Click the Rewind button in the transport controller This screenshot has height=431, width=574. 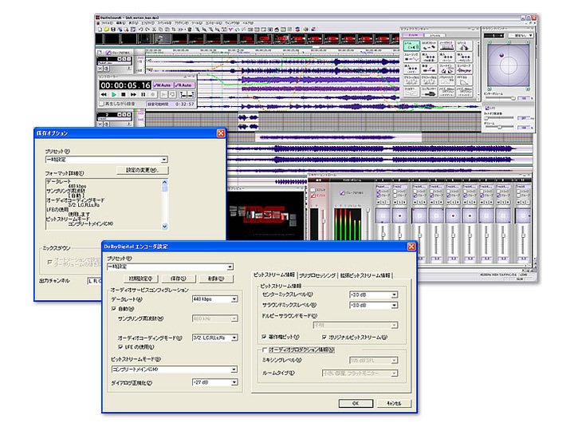(x=104, y=95)
